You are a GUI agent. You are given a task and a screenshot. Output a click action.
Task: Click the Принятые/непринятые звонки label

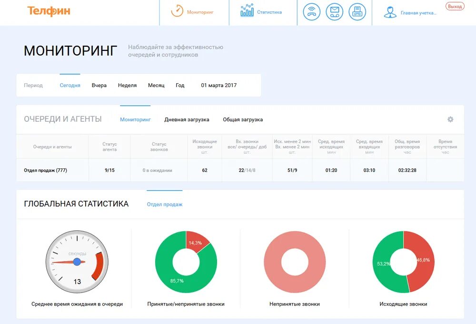[x=186, y=304]
